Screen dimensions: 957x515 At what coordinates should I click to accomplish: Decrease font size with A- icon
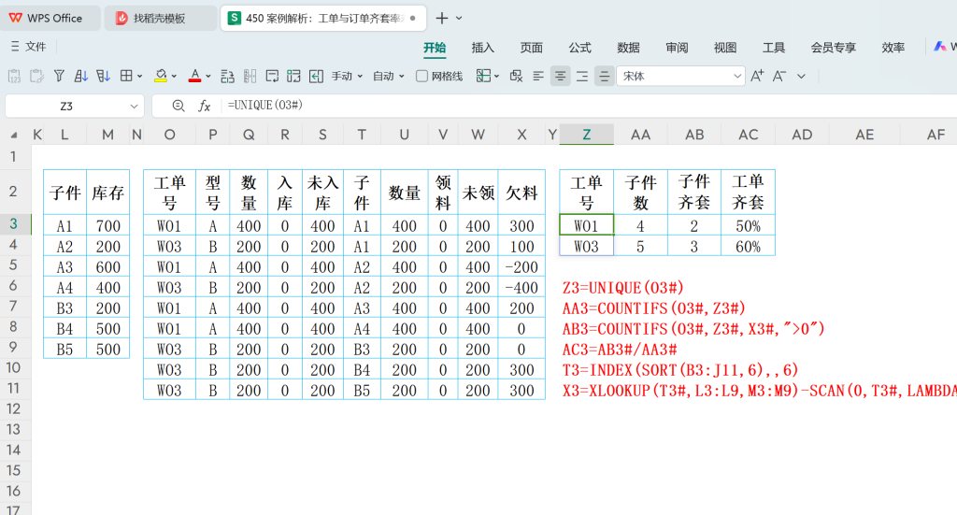pos(779,77)
